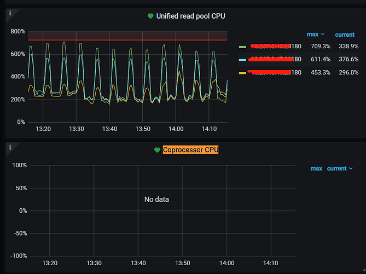Click the cyan series color swatch in legend

pos(242,60)
